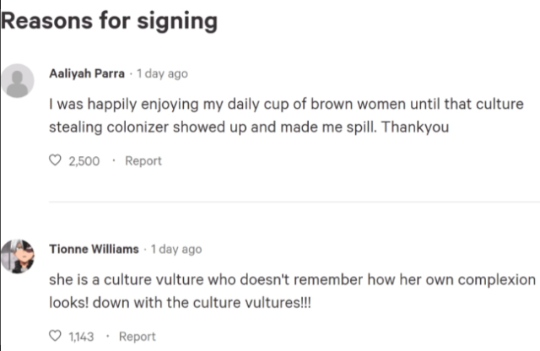Click the heart icon on Tionne Williams' comment
The width and height of the screenshot is (540, 351).
tap(57, 337)
